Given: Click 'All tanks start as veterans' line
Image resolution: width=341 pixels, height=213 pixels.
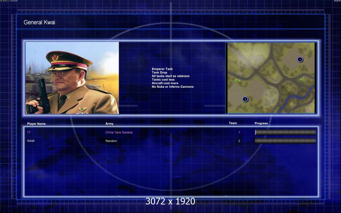Looking at the screenshot, I should [170, 76].
